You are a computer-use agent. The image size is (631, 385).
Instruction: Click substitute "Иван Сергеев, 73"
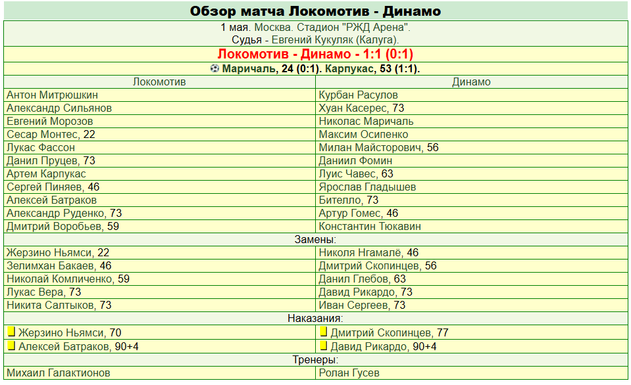[362, 305]
